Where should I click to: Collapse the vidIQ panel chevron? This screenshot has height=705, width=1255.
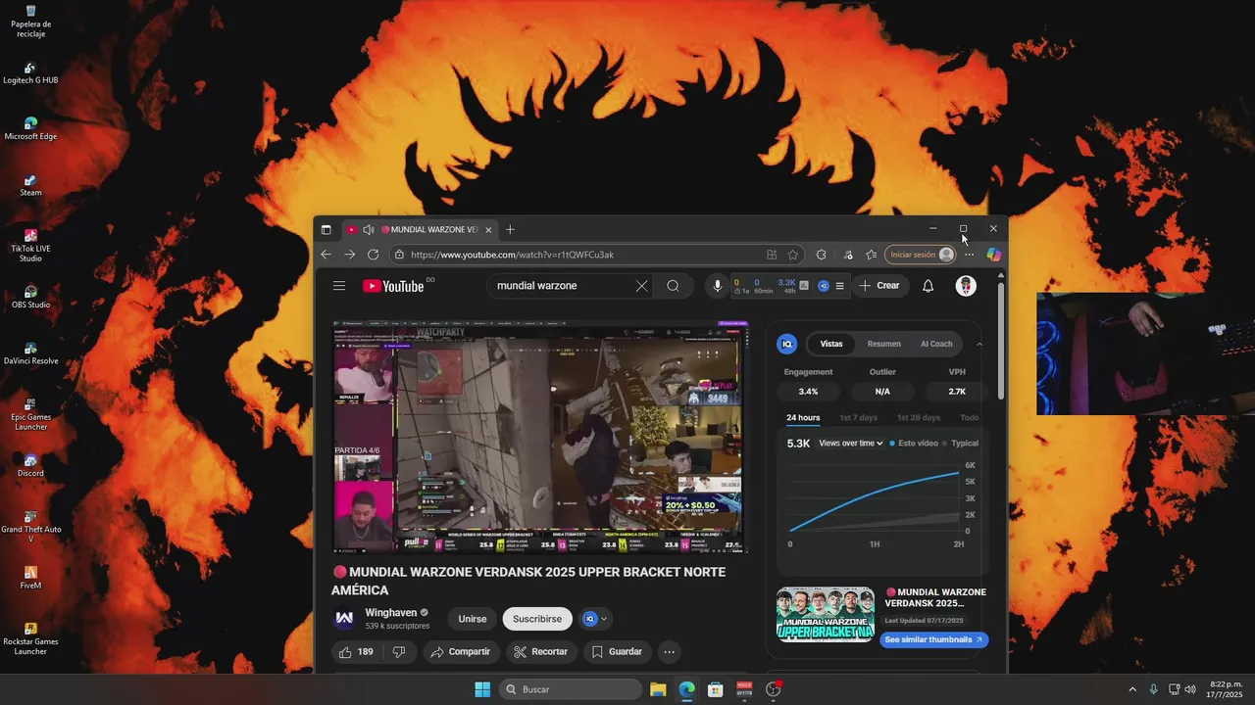(979, 344)
